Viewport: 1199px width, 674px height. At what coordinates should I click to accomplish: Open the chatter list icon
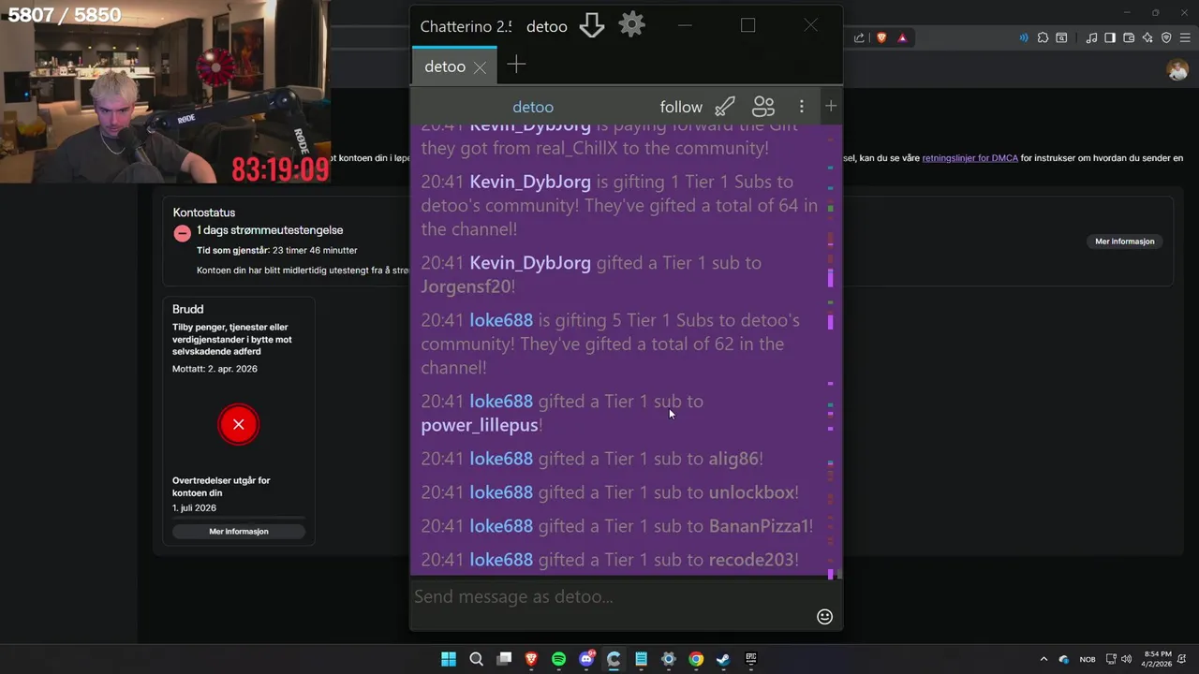click(763, 106)
